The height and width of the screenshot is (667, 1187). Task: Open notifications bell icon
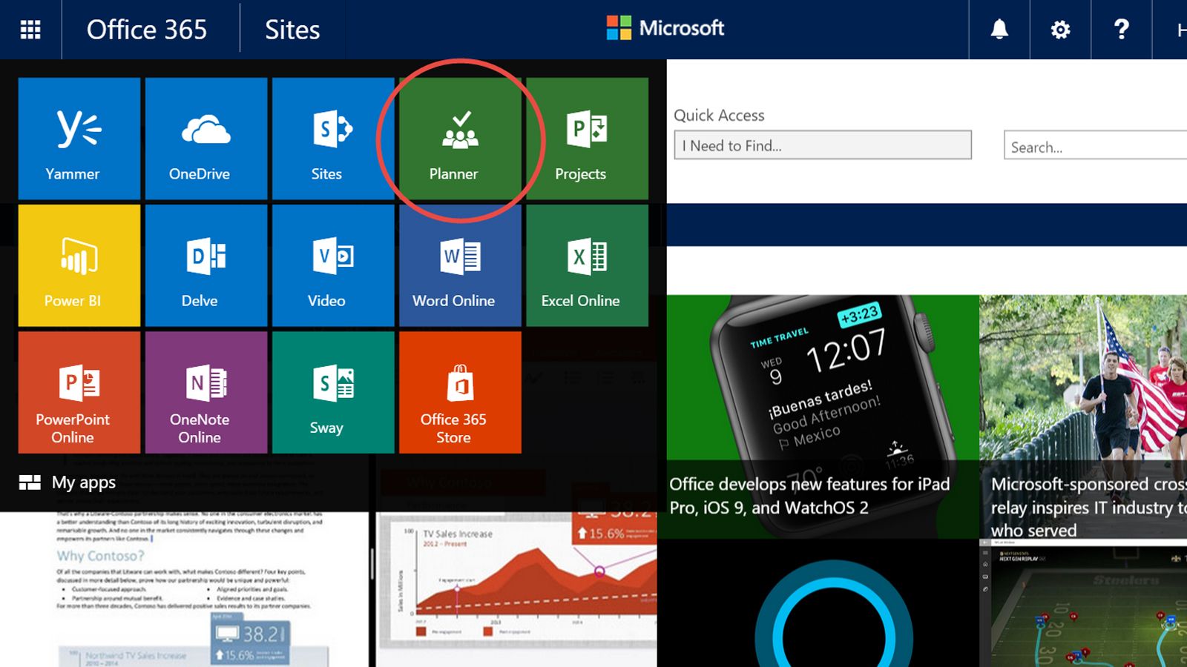click(999, 30)
